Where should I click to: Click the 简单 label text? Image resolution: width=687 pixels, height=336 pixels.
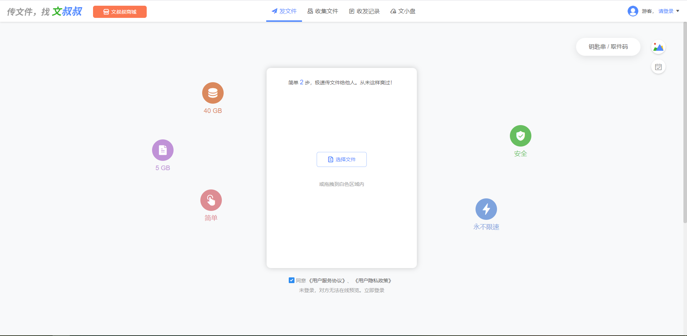coord(211,218)
